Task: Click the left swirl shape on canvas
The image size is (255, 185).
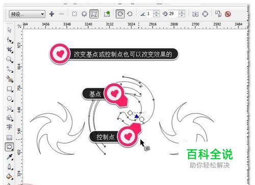Action: (x=58, y=128)
